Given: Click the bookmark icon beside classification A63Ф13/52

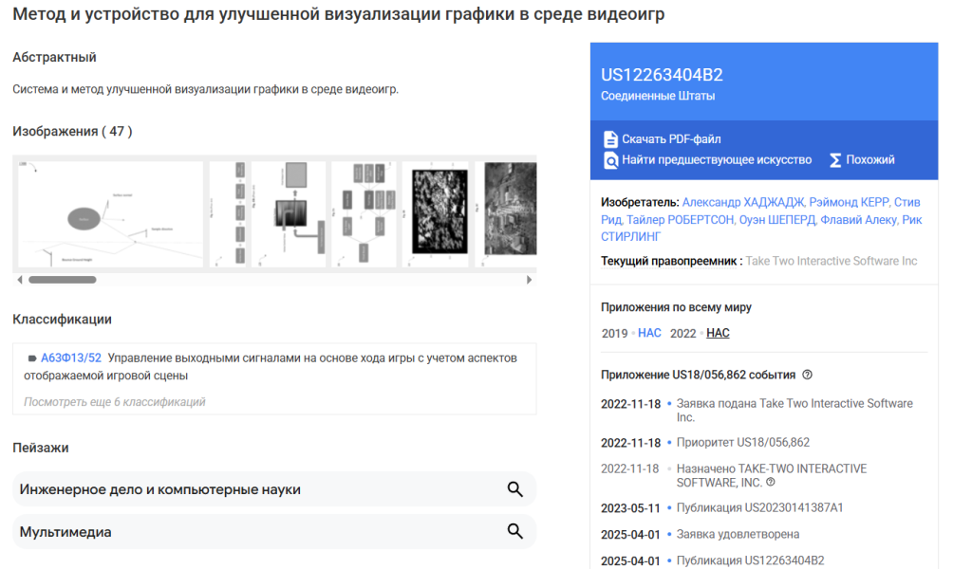Looking at the screenshot, I should [34, 358].
